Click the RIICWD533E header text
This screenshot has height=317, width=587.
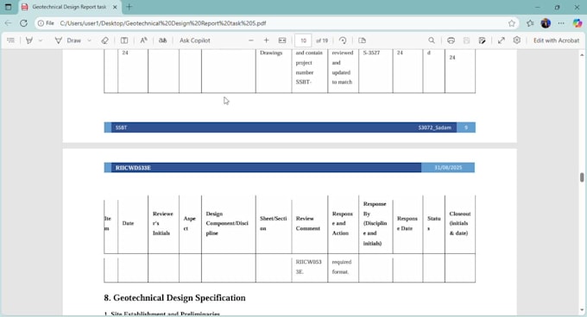[x=133, y=168]
